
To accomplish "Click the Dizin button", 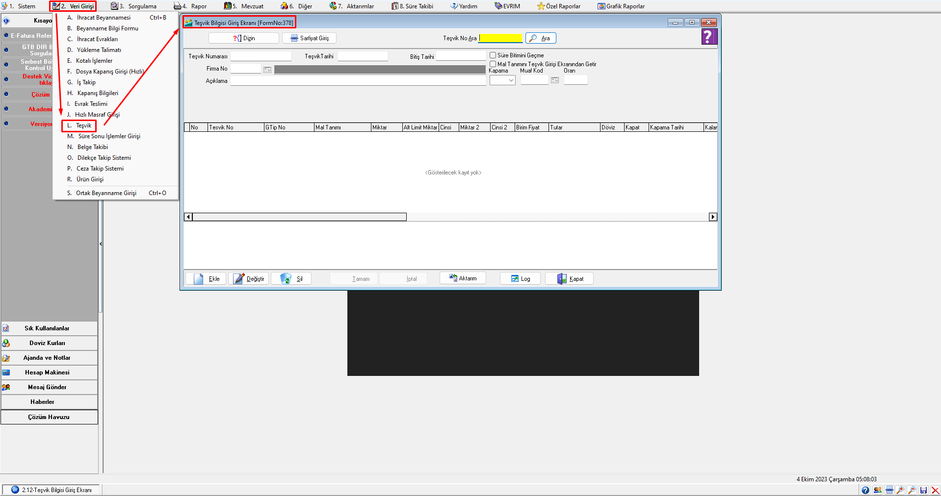I will coord(244,38).
